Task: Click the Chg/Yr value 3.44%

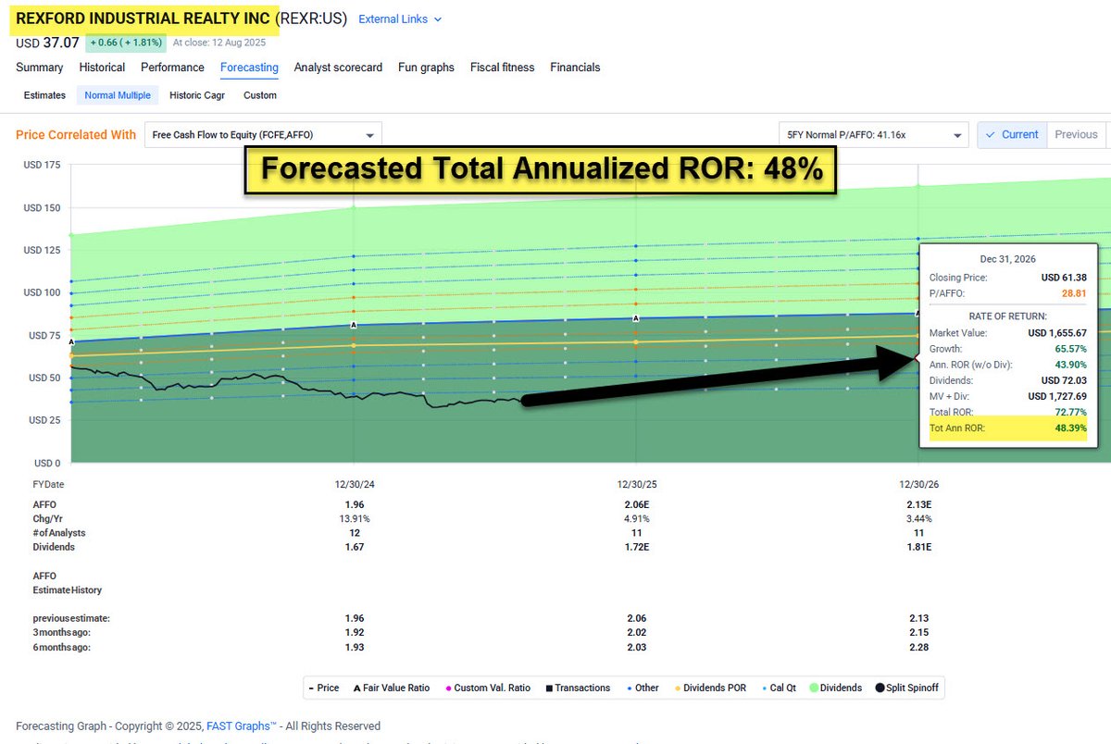Action: [918, 518]
